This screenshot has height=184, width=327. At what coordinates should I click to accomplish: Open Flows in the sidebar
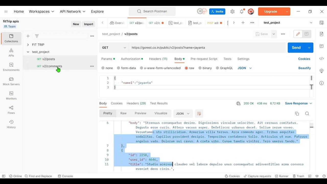[x=11, y=110]
